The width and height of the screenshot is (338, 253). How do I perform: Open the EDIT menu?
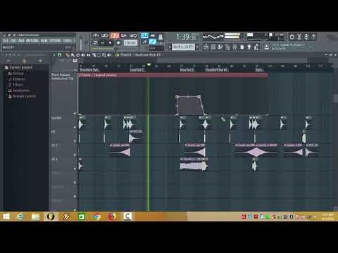[13, 41]
